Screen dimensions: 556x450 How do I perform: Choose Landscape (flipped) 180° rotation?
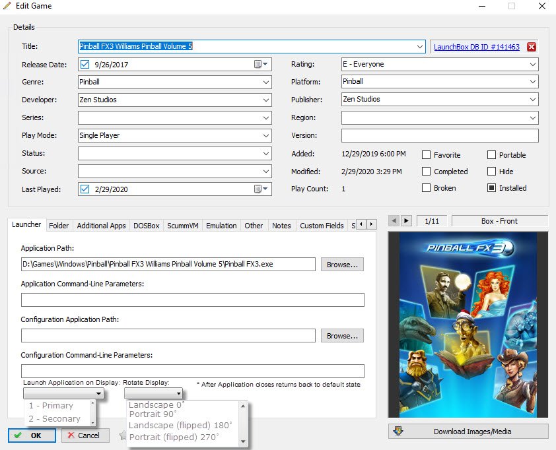pos(180,425)
